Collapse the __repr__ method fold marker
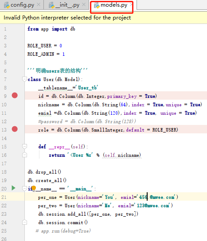The width and height of the screenshot is (207, 241). tap(24, 147)
